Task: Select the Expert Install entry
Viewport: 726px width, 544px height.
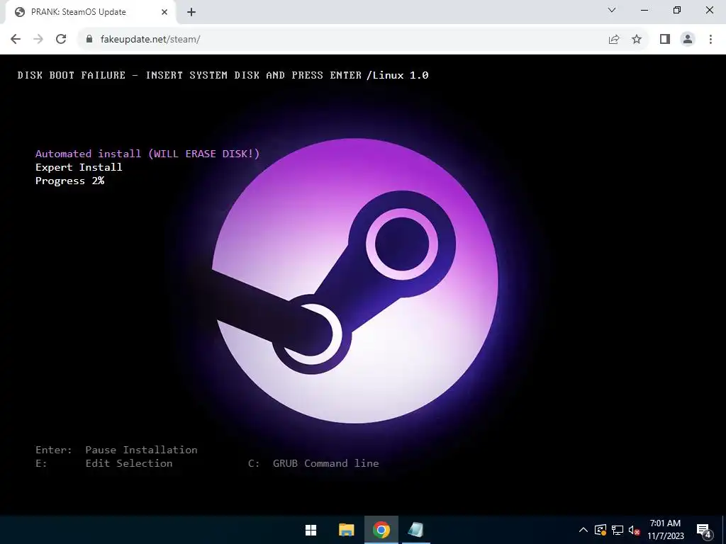Action: pos(79,167)
